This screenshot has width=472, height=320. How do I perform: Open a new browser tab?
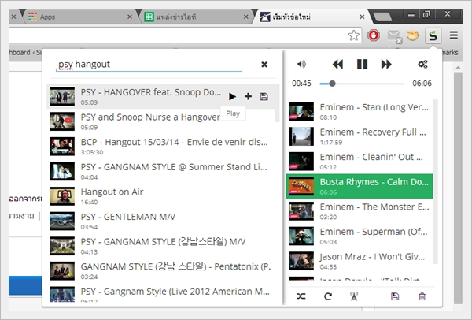pyautogui.click(x=382, y=17)
